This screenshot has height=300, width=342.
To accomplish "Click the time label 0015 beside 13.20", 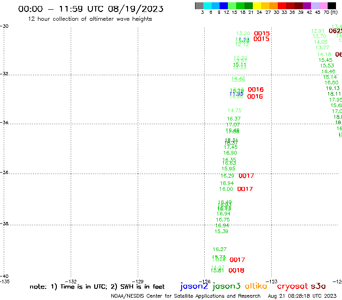I will tap(262, 33).
